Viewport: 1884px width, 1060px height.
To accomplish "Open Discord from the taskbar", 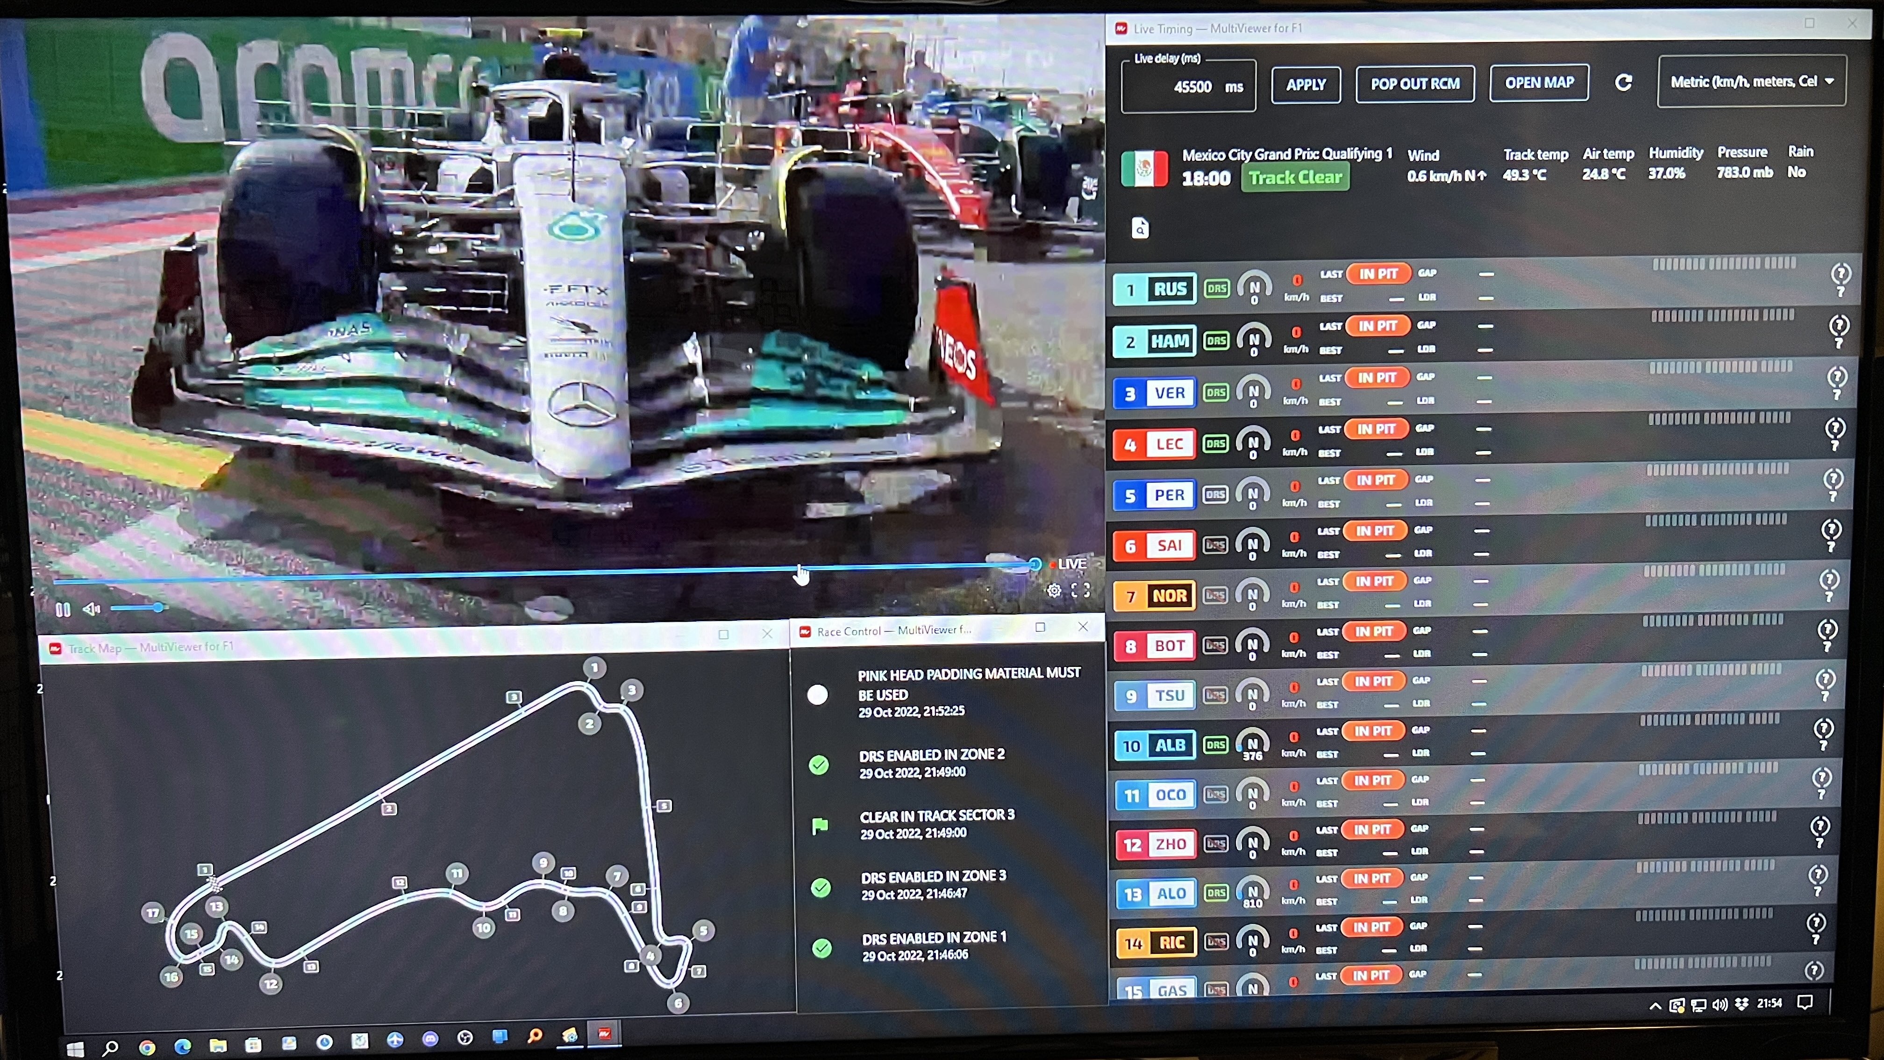I will (x=430, y=1039).
